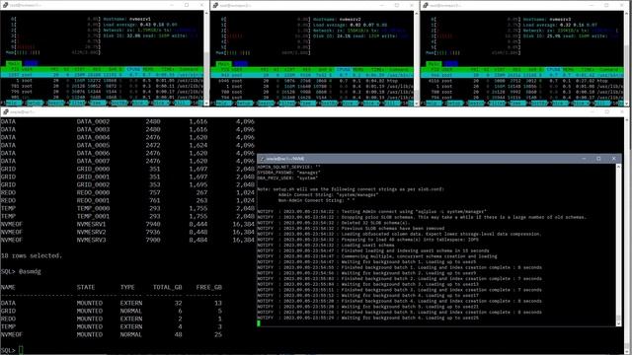Select the Main tab in nvmesrv3 htop
Viewport: 632px width, 355px height.
(x=434, y=63)
